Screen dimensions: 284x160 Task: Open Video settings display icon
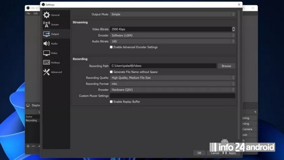coord(47,53)
